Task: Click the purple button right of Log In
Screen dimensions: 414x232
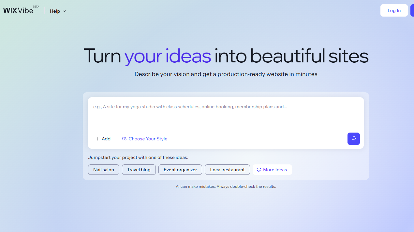Action: point(412,10)
